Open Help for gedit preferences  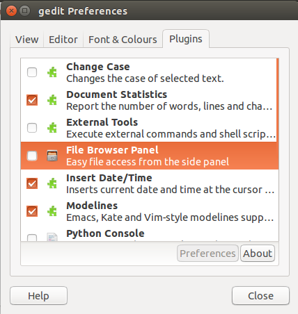38,296
